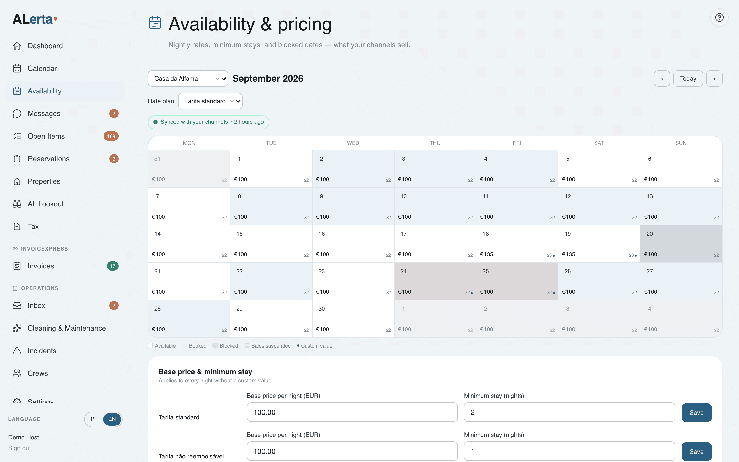Image resolution: width=739 pixels, height=462 pixels.
Task: Click Tarifa standard minimum stay field
Action: (570, 412)
